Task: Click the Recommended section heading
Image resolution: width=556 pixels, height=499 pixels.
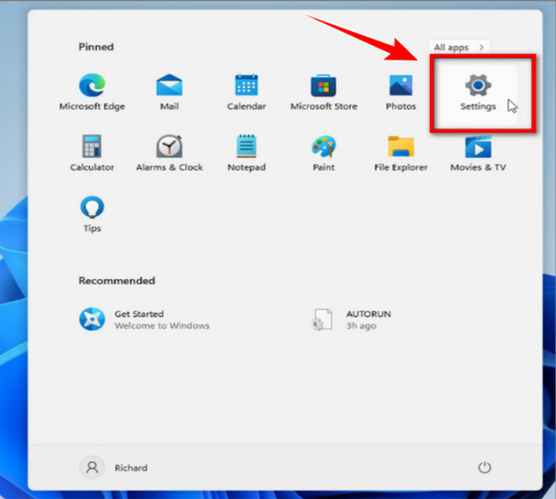Action: coord(116,280)
